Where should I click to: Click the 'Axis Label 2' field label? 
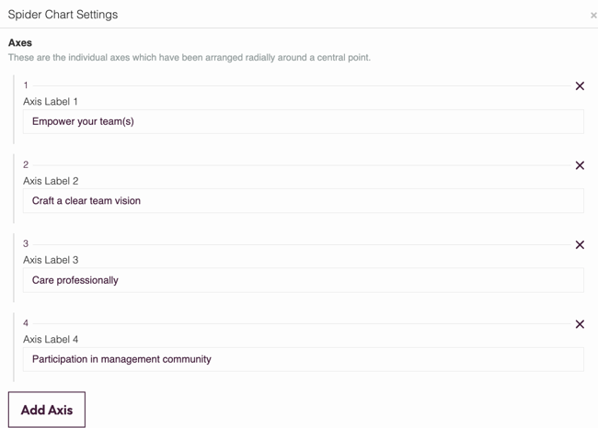51,181
